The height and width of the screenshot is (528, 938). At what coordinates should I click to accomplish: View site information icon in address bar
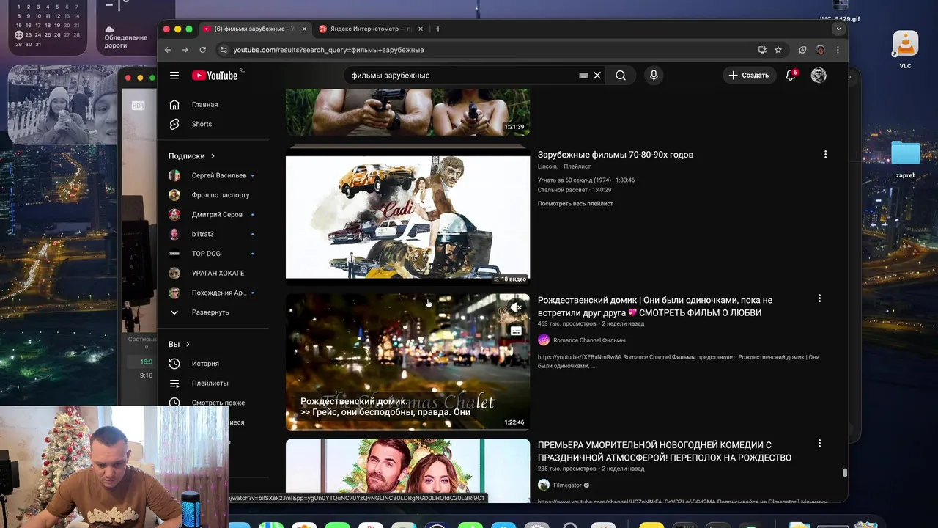[x=224, y=50]
